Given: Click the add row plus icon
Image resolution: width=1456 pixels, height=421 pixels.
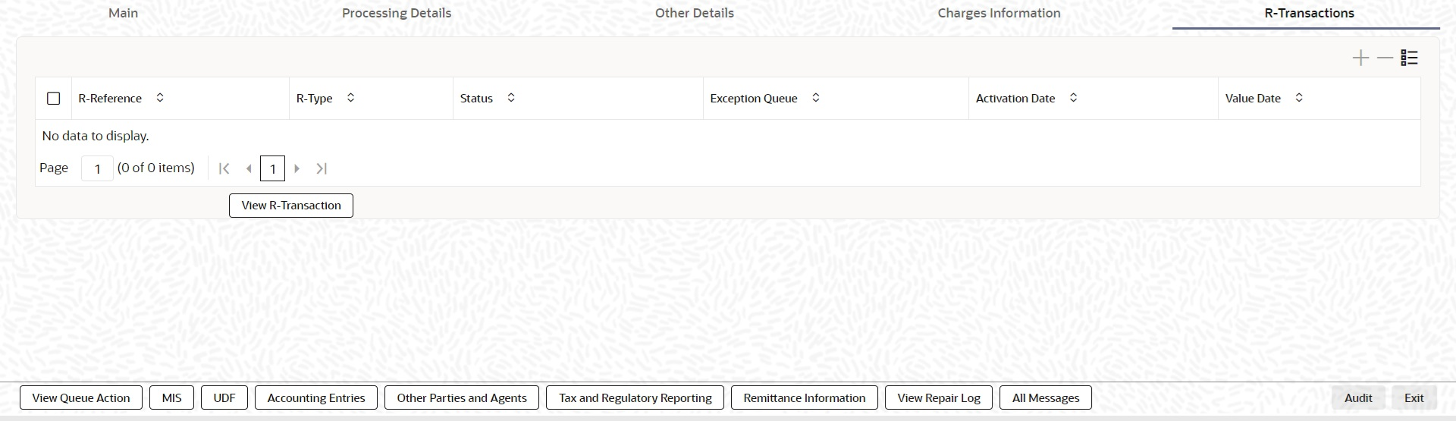Looking at the screenshot, I should 1360,58.
